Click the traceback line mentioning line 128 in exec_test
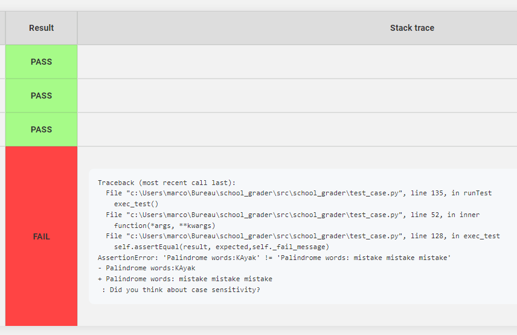517x335 pixels. click(303, 236)
